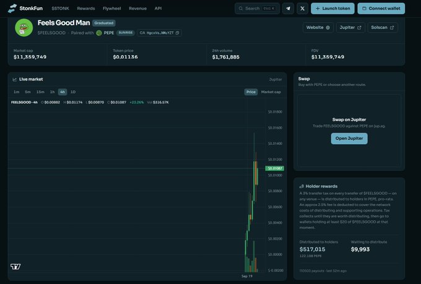Open the Telegram link icon
This screenshot has width=421, height=284.
click(288, 9)
